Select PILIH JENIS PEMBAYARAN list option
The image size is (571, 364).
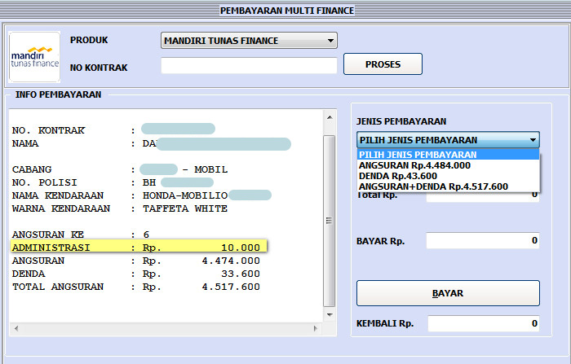[448, 155]
